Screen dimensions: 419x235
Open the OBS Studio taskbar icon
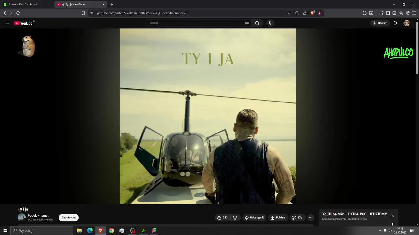coord(133,231)
